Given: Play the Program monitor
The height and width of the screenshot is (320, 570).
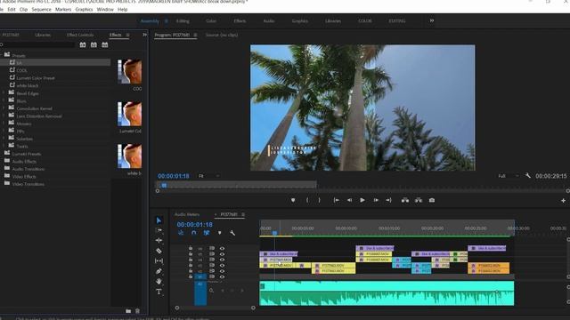Looking at the screenshot, I should click(362, 200).
